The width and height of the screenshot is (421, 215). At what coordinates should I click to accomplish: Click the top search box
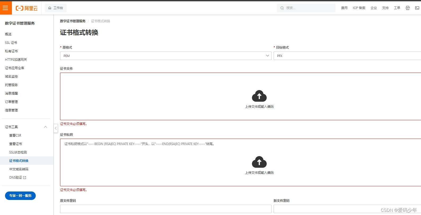[306, 8]
